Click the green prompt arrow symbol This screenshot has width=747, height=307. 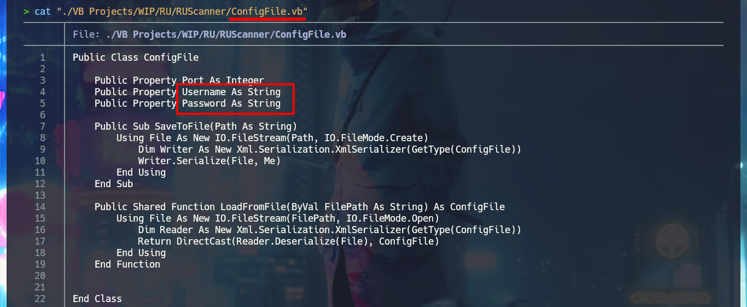[x=26, y=11]
